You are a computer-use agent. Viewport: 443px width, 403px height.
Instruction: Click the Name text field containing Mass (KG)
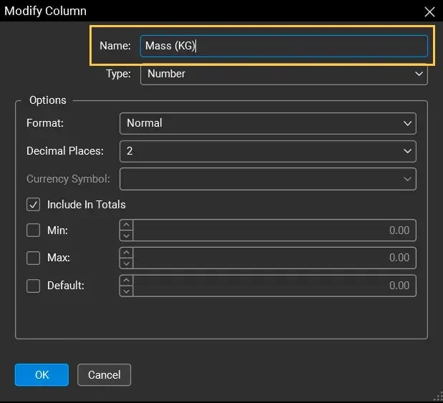[284, 46]
